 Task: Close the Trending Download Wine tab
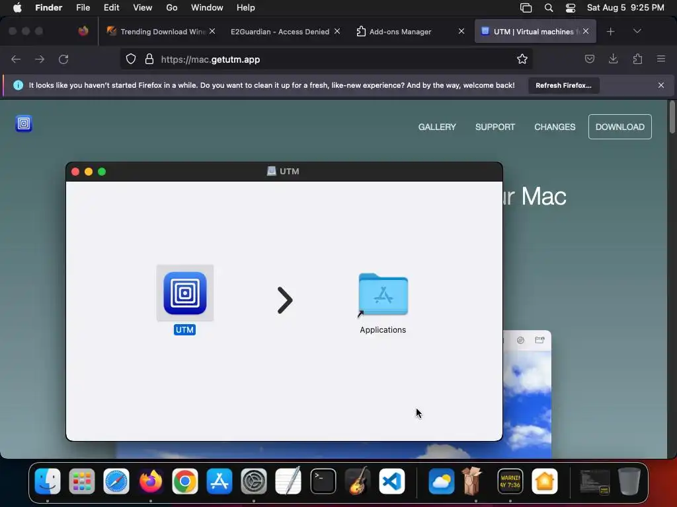[x=212, y=32]
